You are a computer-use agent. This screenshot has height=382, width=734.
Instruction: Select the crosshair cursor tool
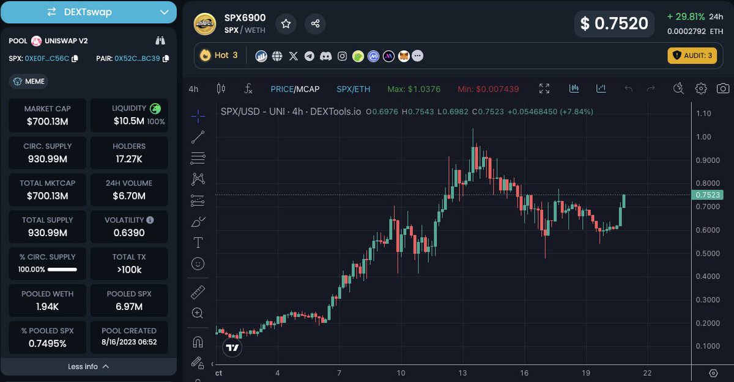198,116
